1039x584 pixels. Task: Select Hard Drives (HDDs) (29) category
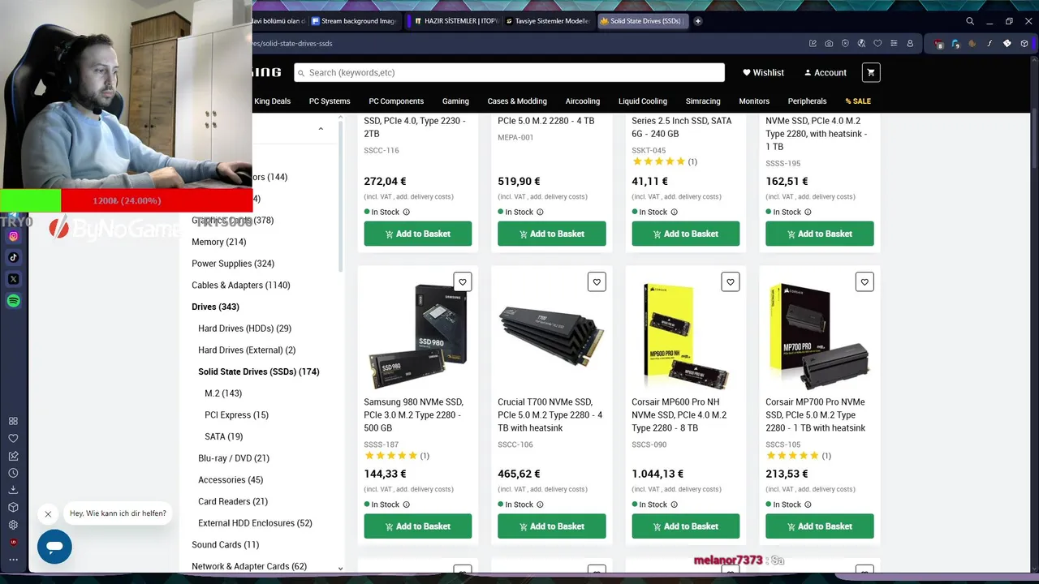click(x=244, y=328)
